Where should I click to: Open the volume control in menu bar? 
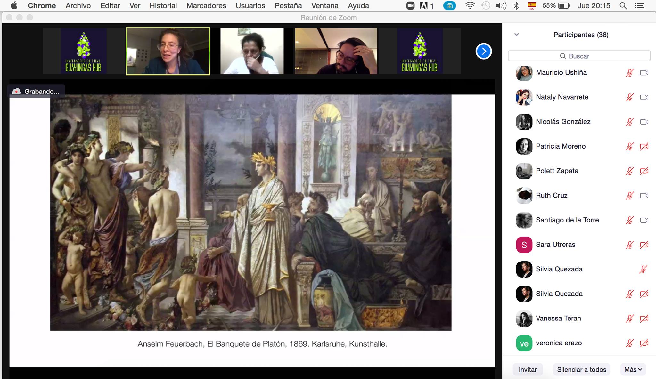[501, 6]
